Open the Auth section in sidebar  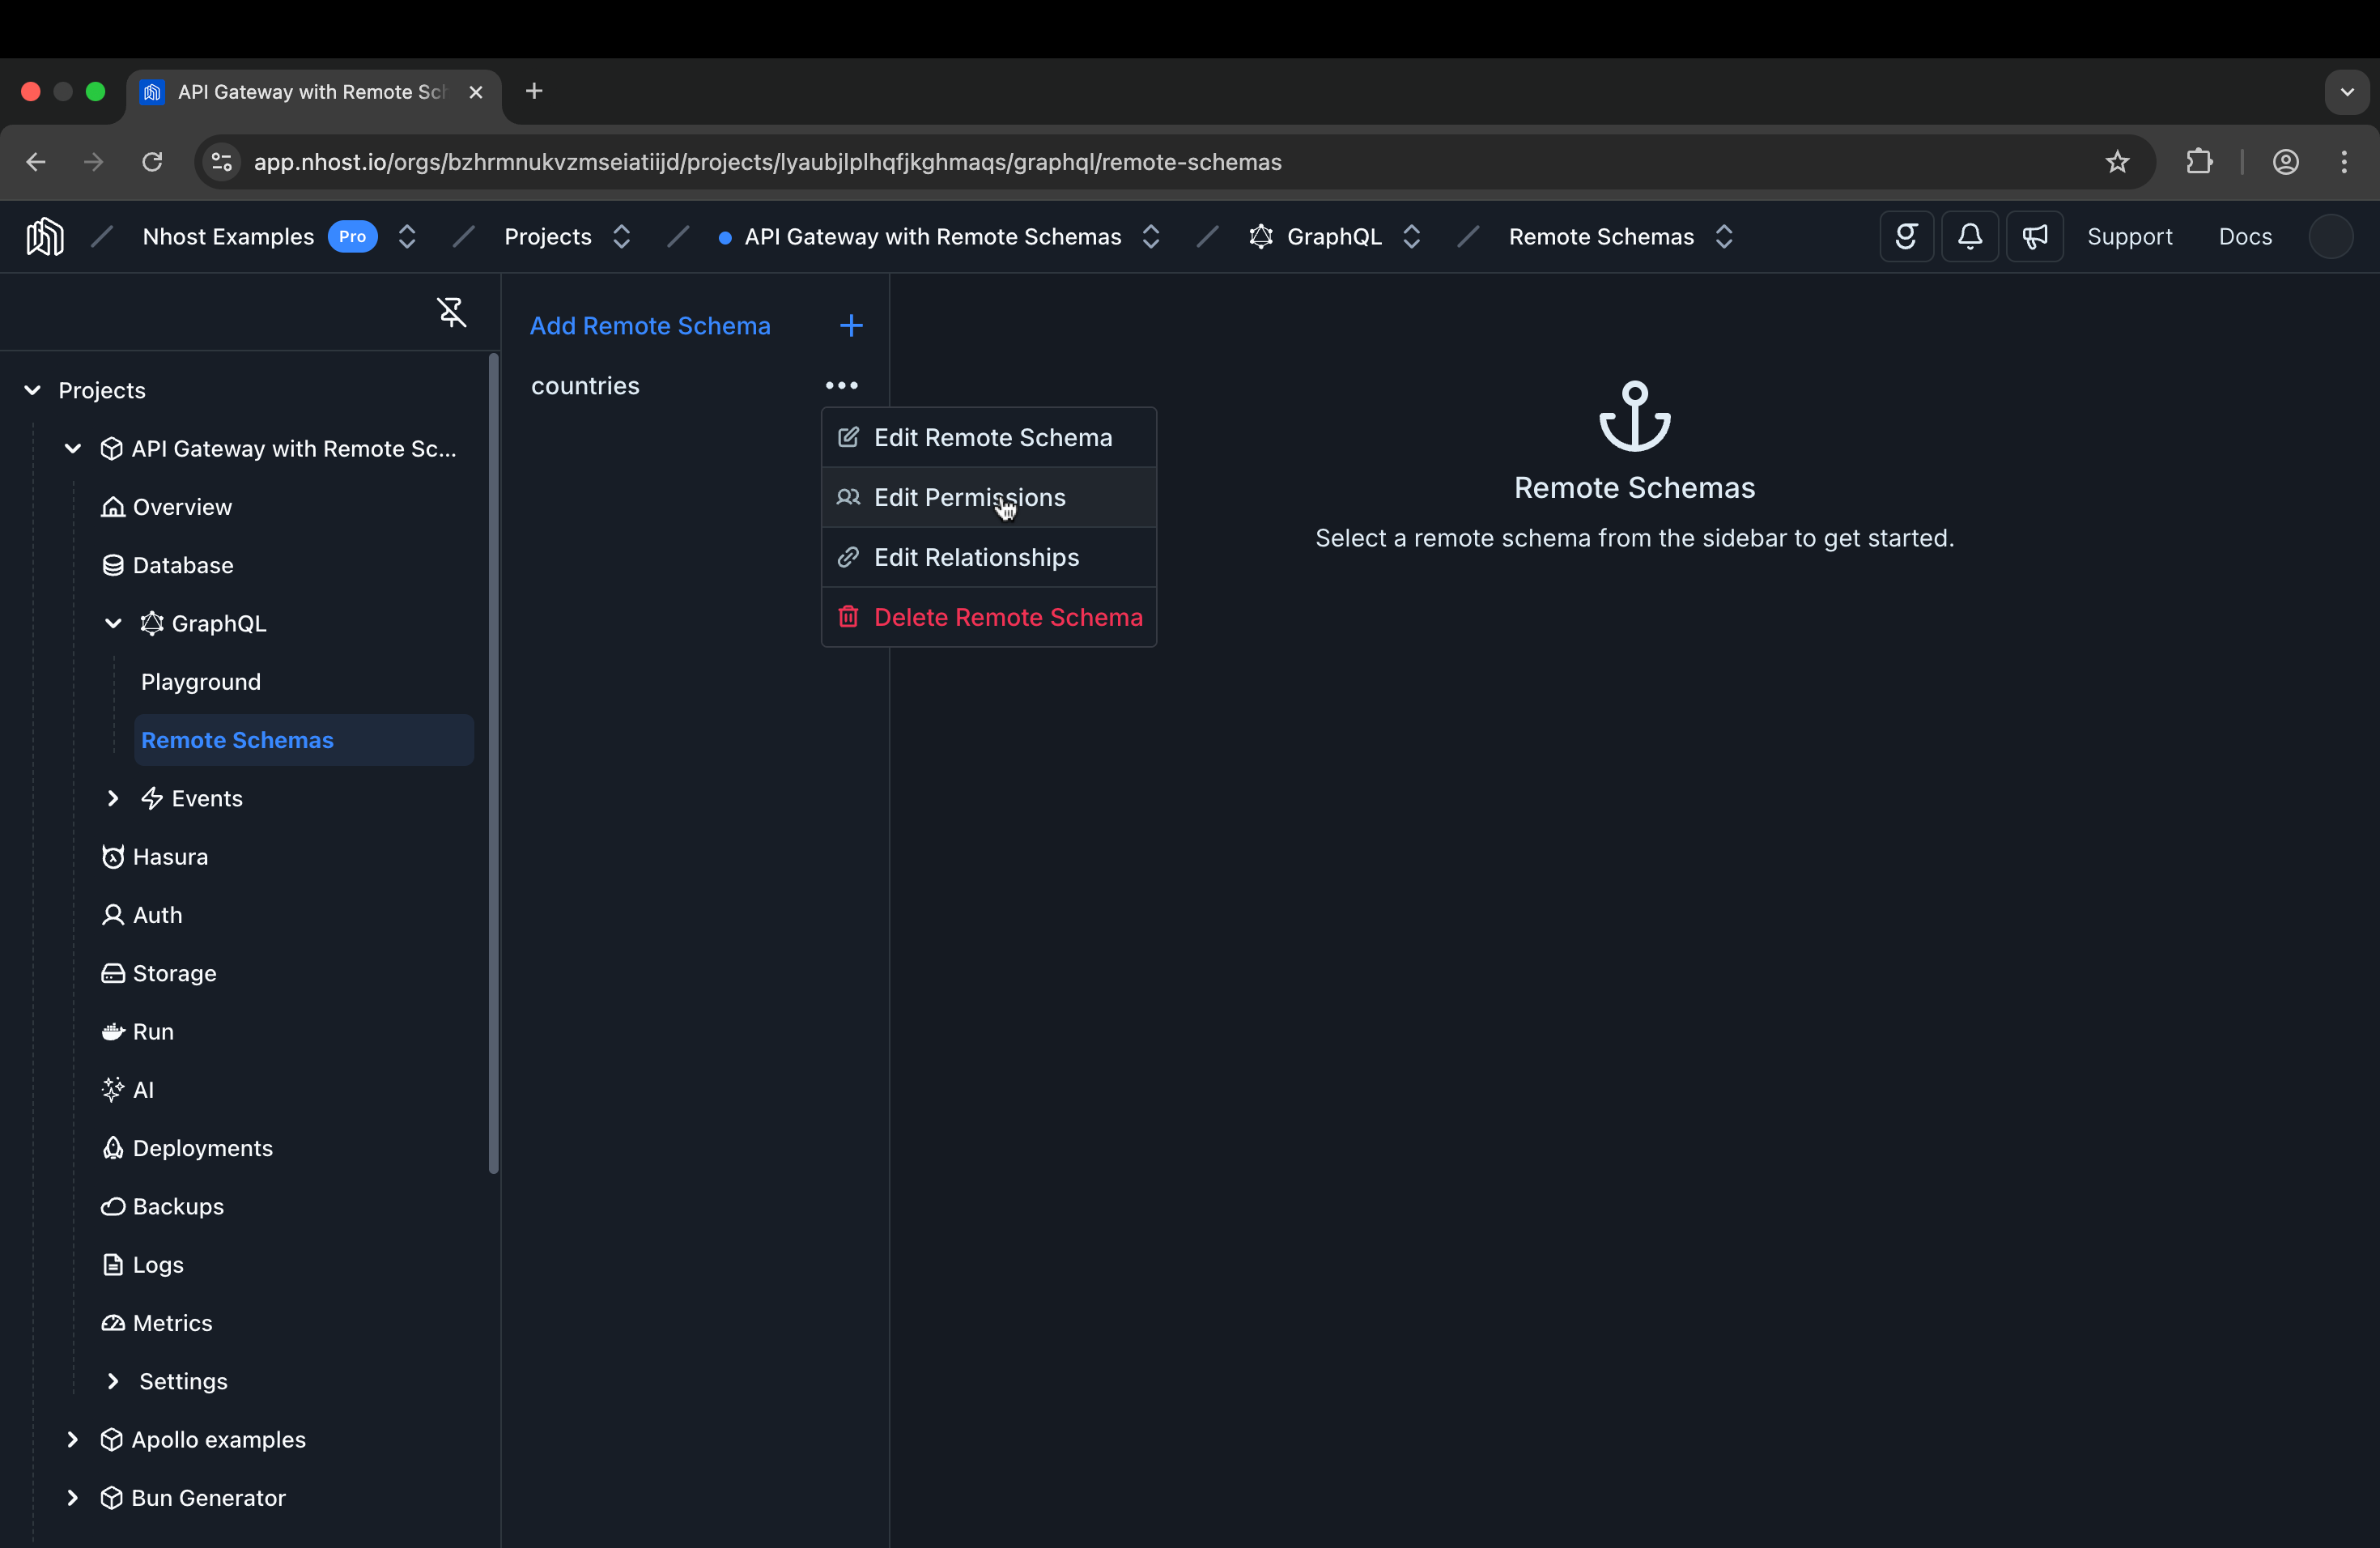pos(156,914)
